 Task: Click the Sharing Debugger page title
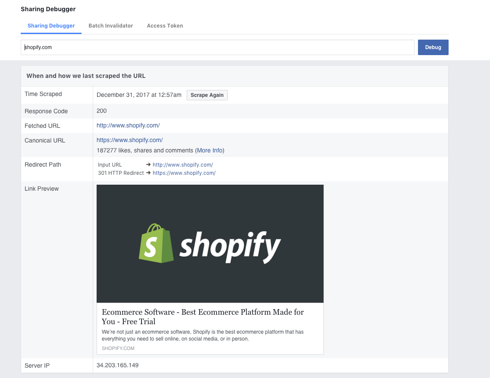(48, 9)
